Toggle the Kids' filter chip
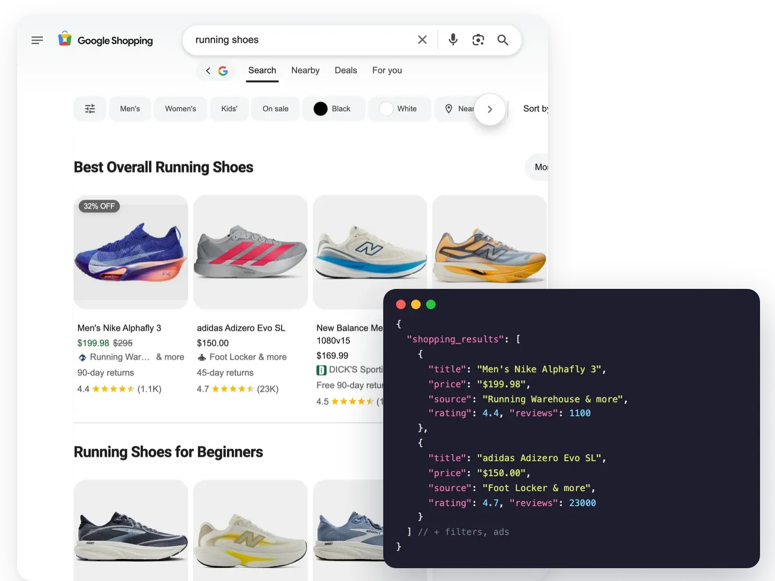 point(229,109)
